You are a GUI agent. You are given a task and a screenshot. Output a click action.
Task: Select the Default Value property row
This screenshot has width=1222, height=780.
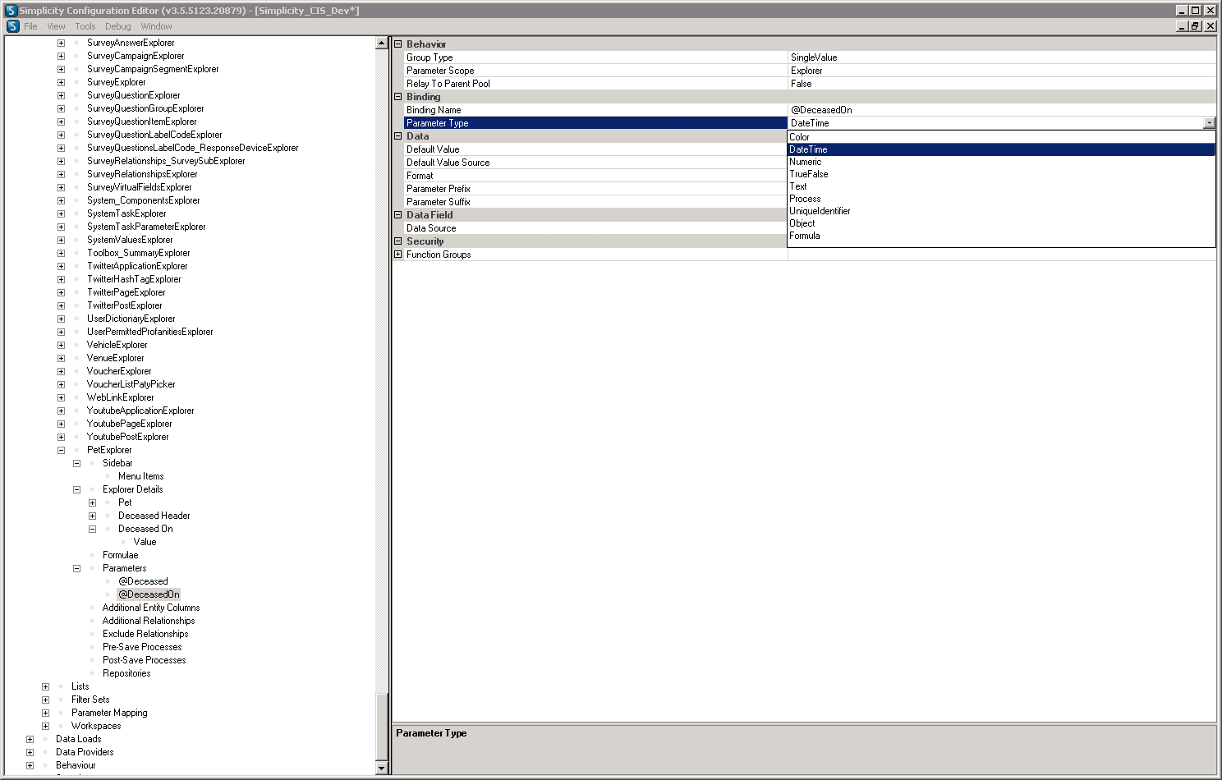595,149
